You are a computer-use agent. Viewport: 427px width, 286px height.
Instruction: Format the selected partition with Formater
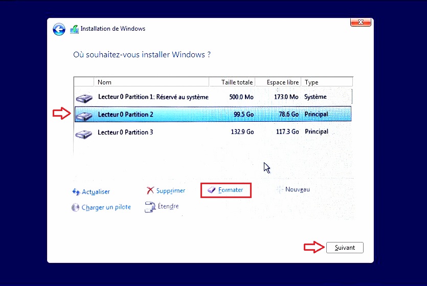click(231, 190)
